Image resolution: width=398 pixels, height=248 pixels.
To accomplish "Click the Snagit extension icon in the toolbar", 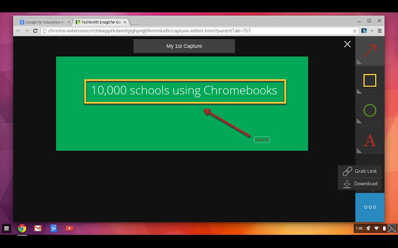I will [x=364, y=30].
